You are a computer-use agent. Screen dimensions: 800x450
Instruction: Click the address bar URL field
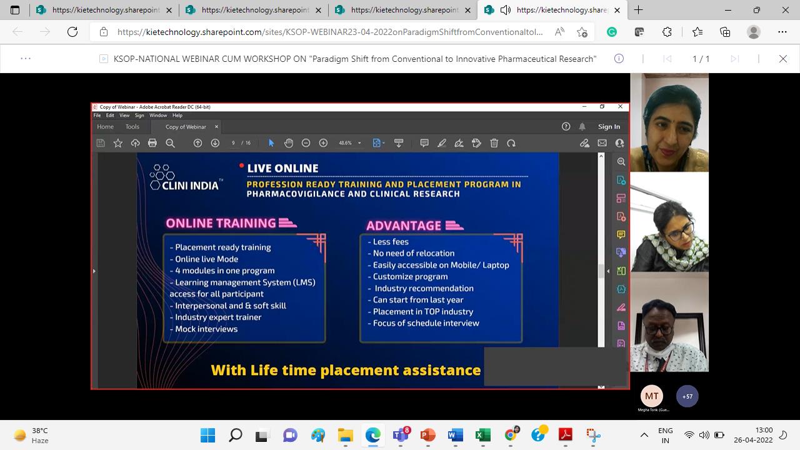click(330, 32)
